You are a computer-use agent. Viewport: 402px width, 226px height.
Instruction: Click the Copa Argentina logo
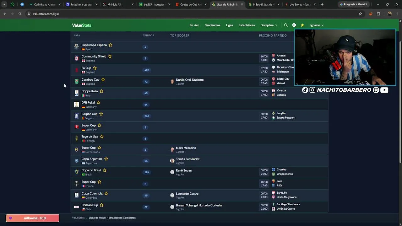tap(76, 161)
